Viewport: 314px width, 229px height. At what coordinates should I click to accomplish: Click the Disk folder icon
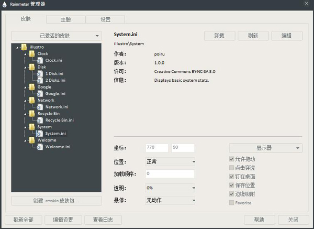pyautogui.click(x=32, y=67)
